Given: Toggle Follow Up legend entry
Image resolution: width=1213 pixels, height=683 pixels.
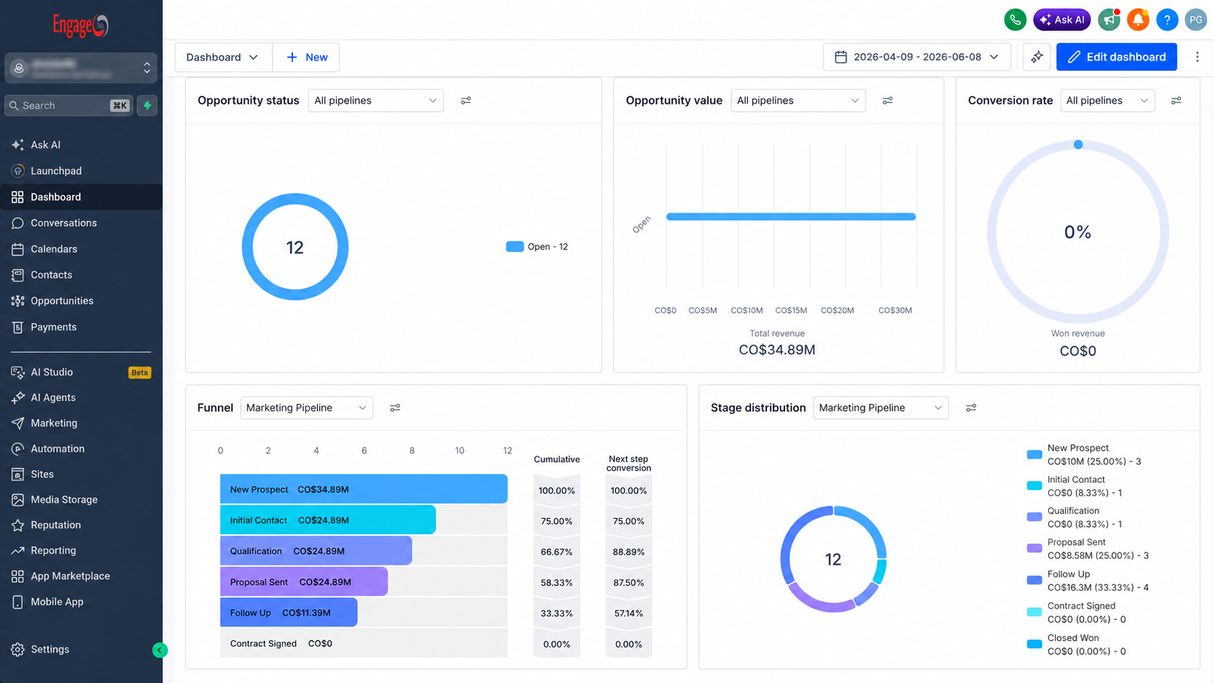Looking at the screenshot, I should 1087,581.
